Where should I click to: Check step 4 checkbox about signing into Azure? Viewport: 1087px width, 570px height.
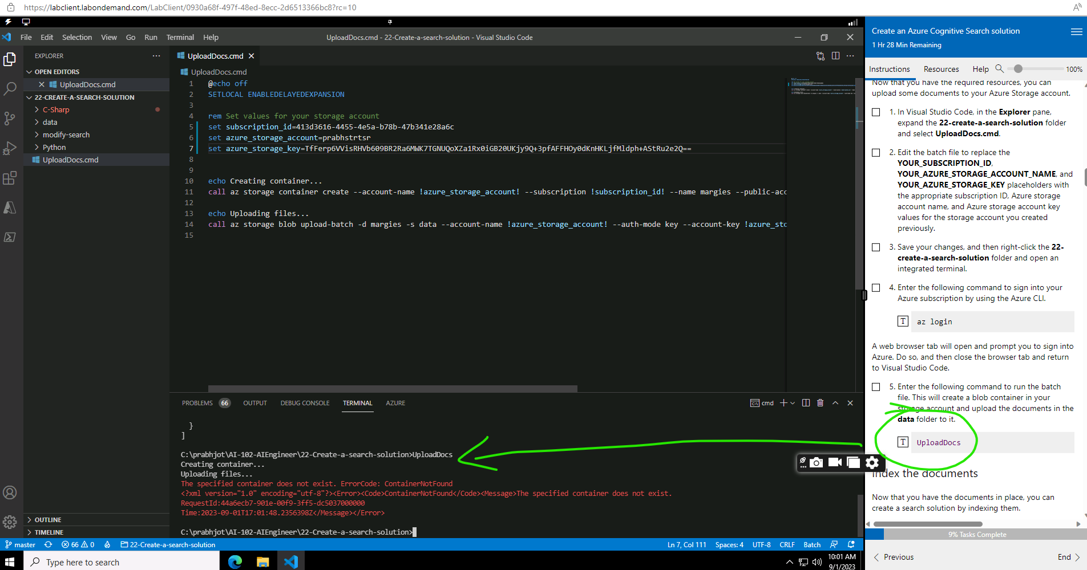(x=876, y=288)
